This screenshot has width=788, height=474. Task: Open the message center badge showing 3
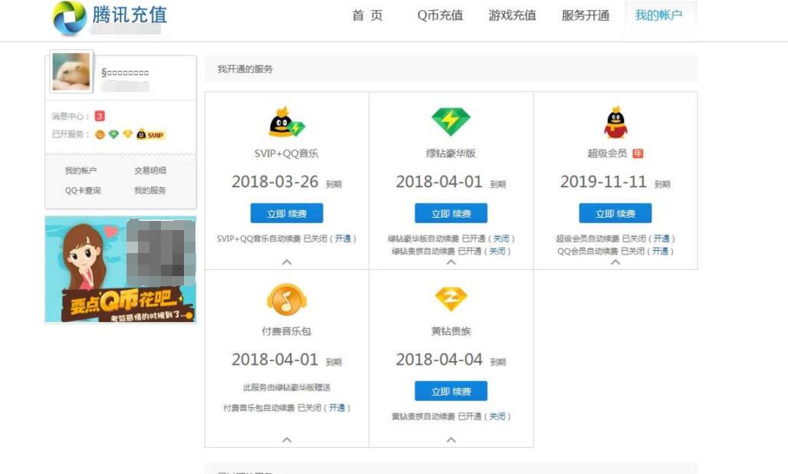click(x=100, y=116)
